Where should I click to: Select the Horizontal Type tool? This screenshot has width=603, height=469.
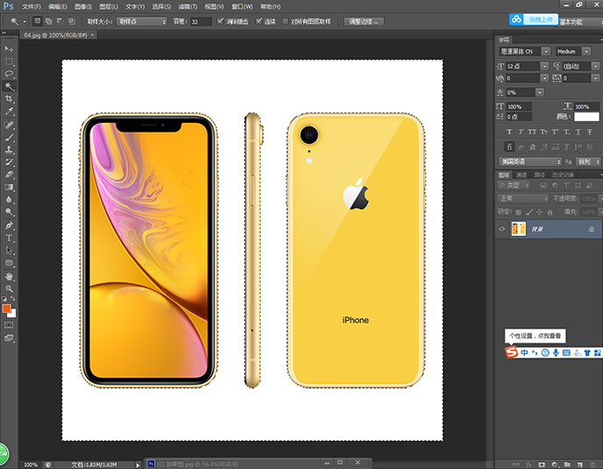[x=9, y=238]
